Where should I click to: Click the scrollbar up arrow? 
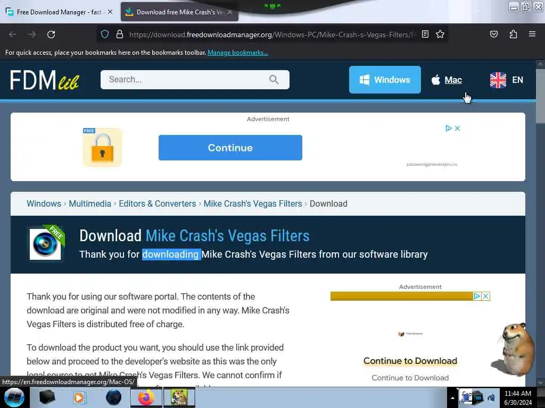pyautogui.click(x=540, y=64)
